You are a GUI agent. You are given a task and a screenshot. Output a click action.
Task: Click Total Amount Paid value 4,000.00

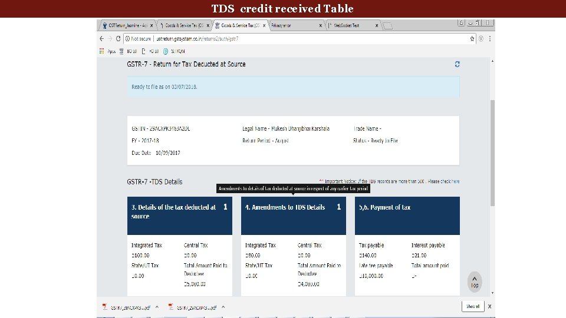tap(308, 284)
